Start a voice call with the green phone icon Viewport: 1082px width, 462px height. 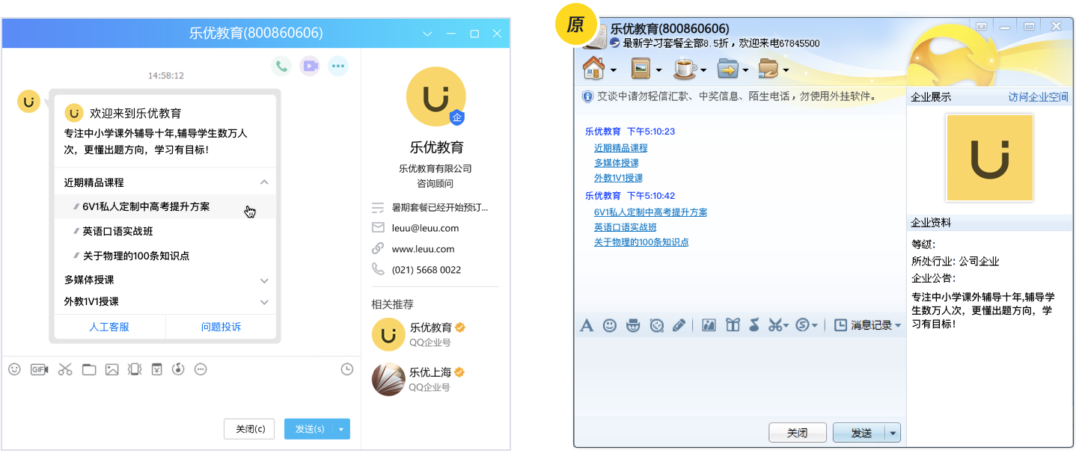(x=281, y=66)
